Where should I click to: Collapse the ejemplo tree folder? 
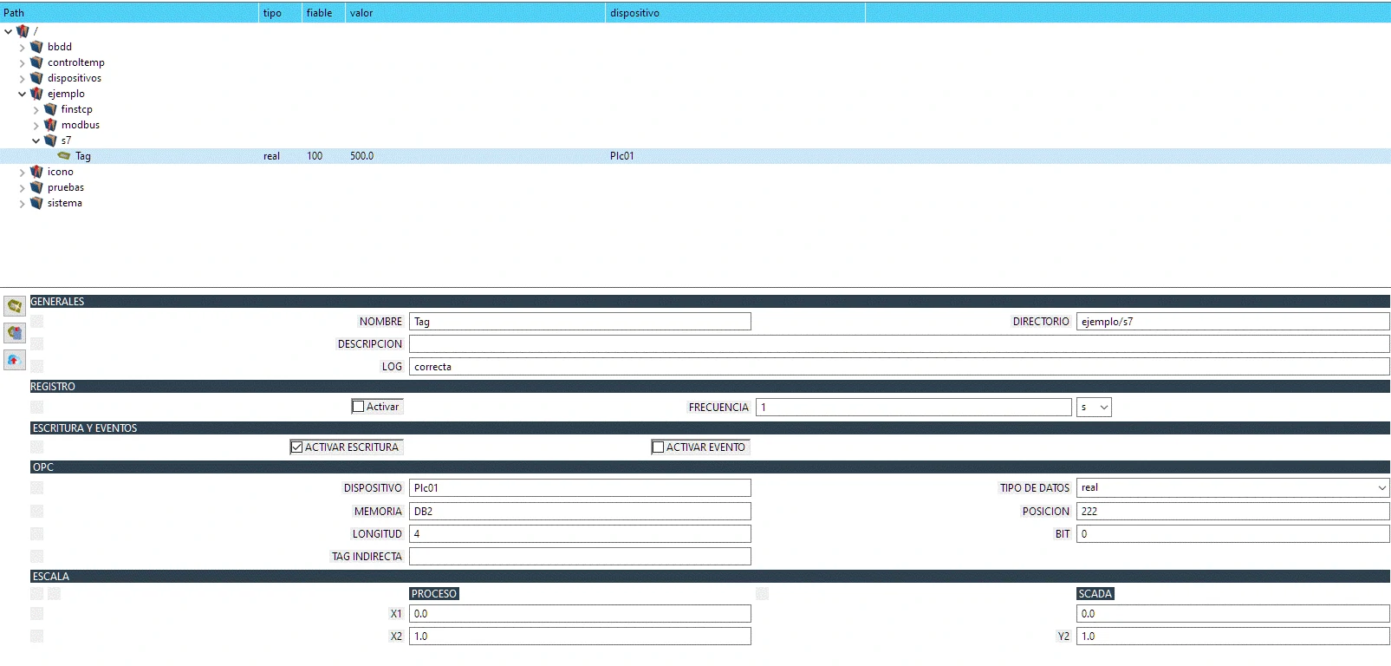tap(23, 94)
